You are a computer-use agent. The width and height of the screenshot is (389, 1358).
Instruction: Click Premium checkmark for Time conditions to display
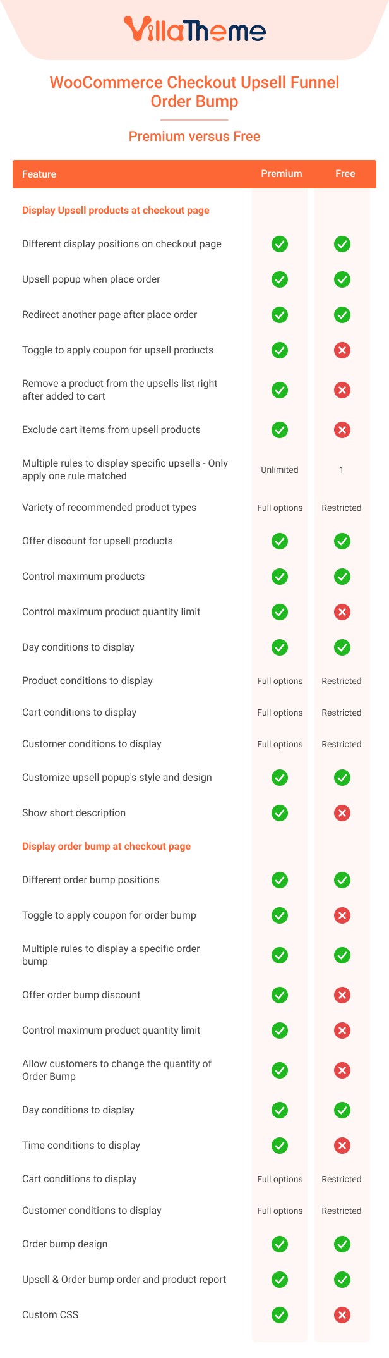280,1146
